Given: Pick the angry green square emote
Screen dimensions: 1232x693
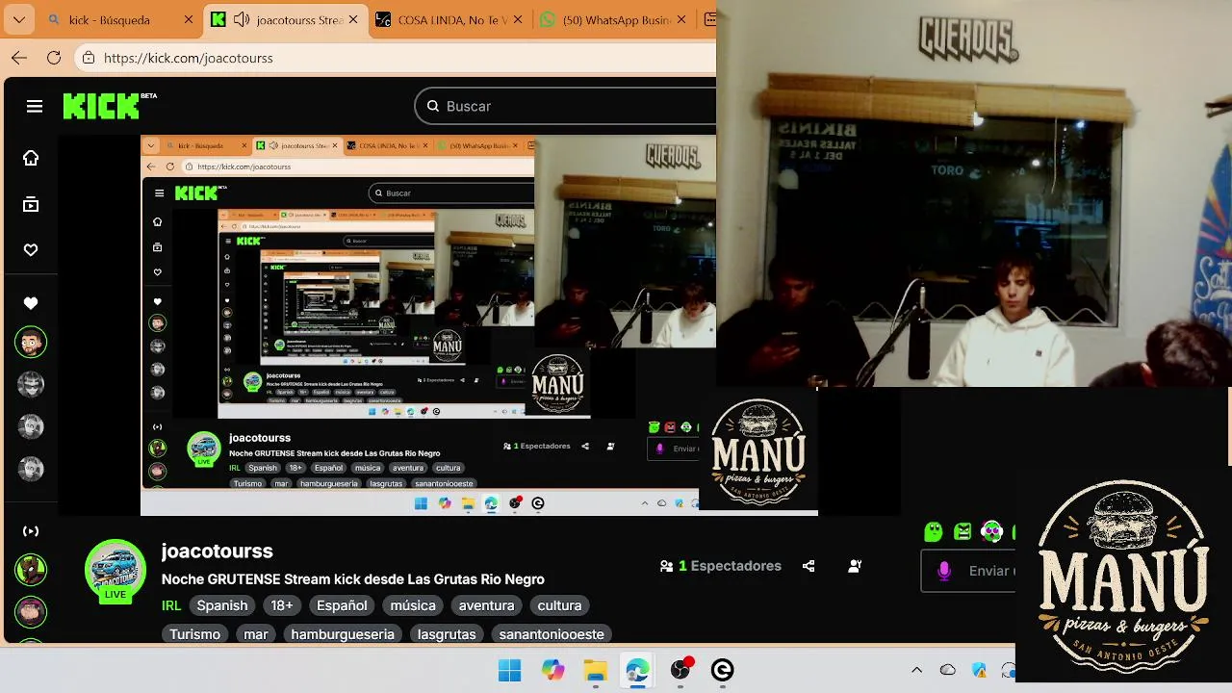Looking at the screenshot, I should click(x=962, y=531).
